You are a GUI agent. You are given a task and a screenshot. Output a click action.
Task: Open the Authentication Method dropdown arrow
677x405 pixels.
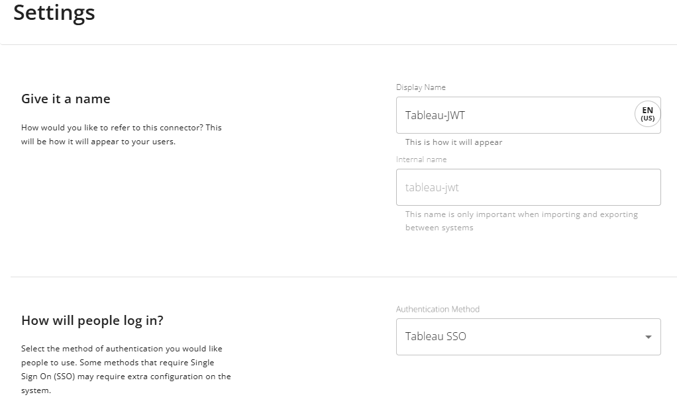click(648, 337)
